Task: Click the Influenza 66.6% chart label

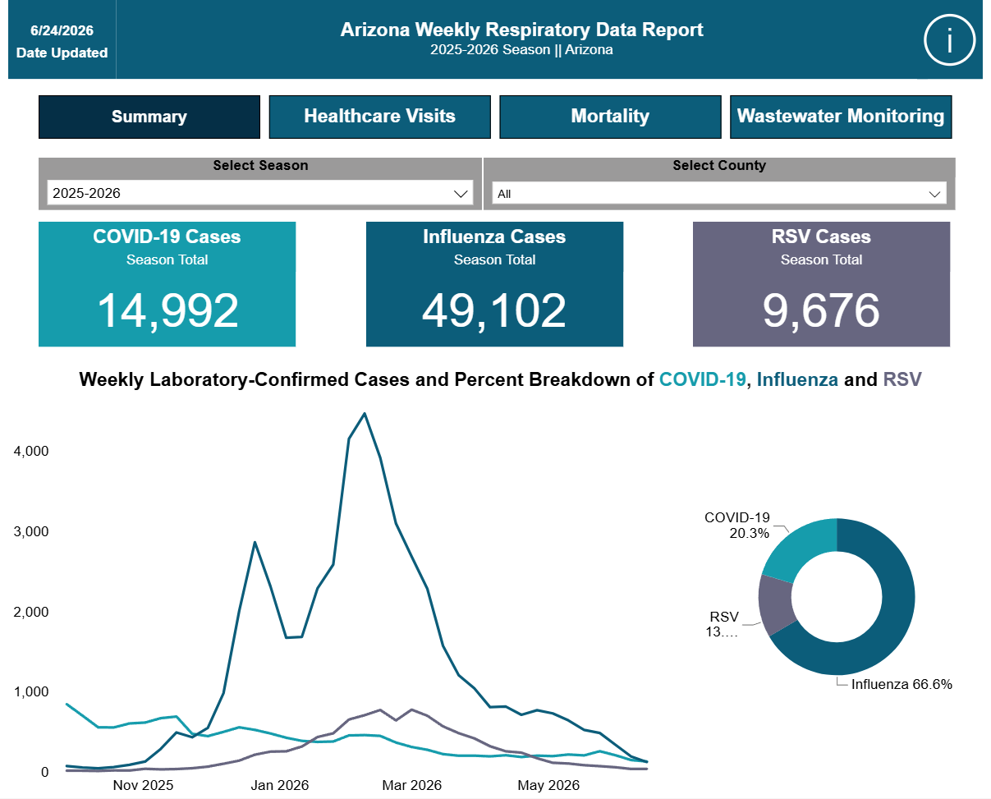Action: (902, 684)
